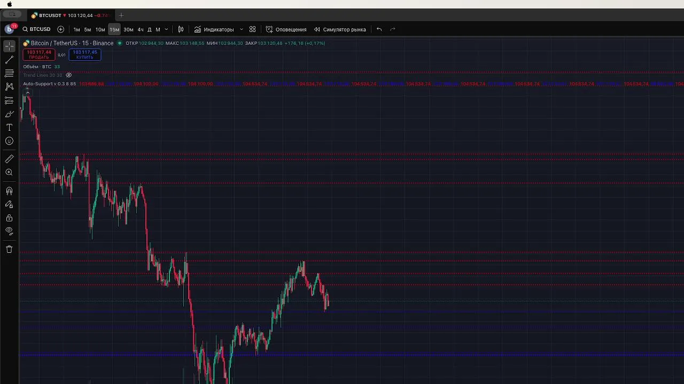Viewport: 684px width, 384px height.
Task: Open the forecasting and measurement tools
Action: (x=9, y=100)
